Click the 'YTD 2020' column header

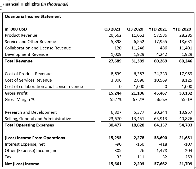click(x=182, y=29)
